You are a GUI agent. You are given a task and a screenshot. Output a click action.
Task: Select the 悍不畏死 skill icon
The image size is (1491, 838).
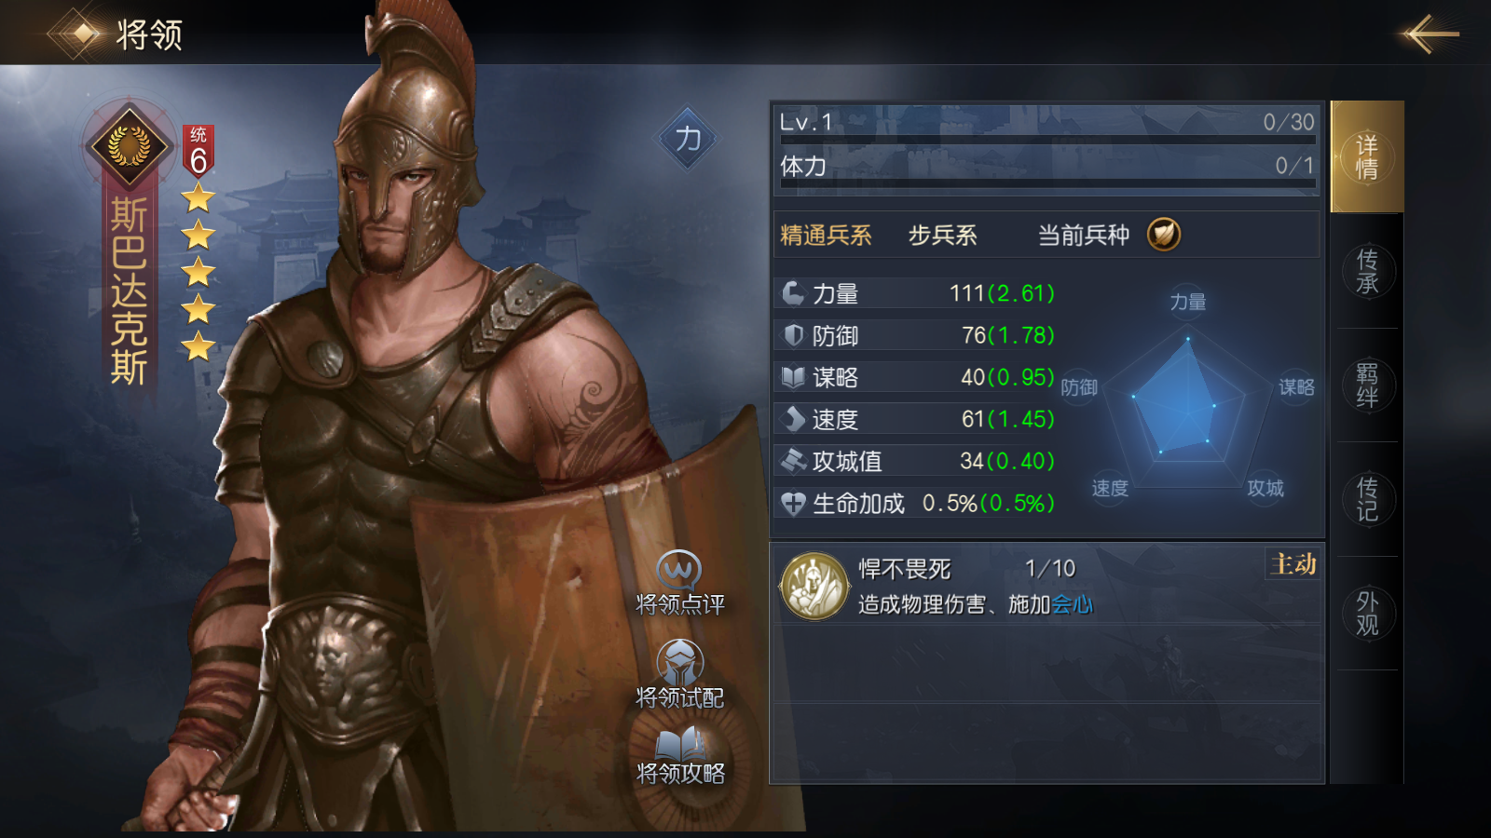pyautogui.click(x=814, y=587)
